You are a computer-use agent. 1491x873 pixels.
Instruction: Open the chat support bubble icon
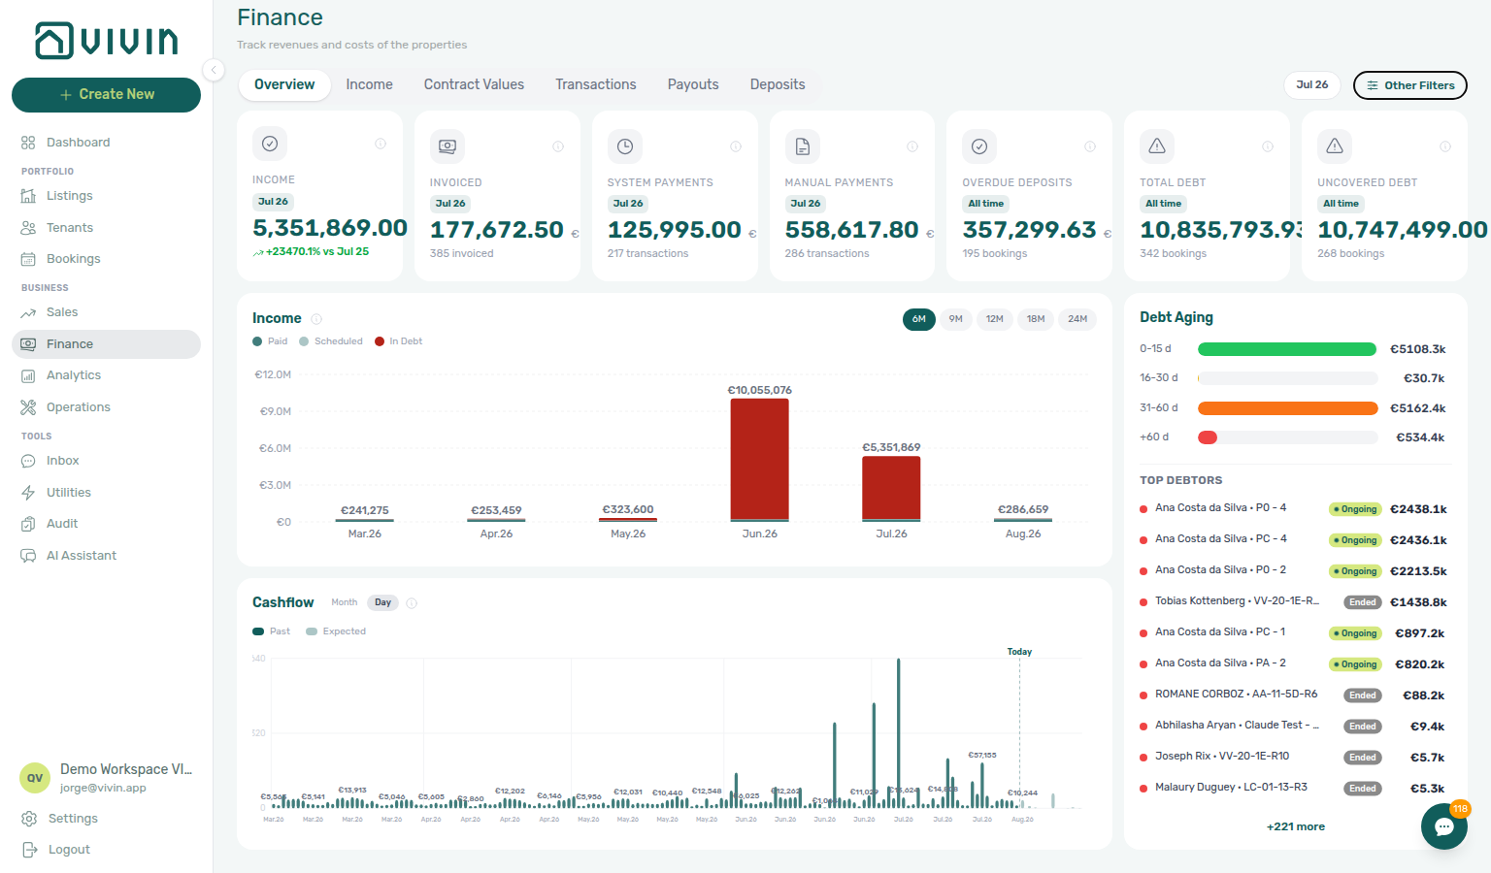(1443, 826)
